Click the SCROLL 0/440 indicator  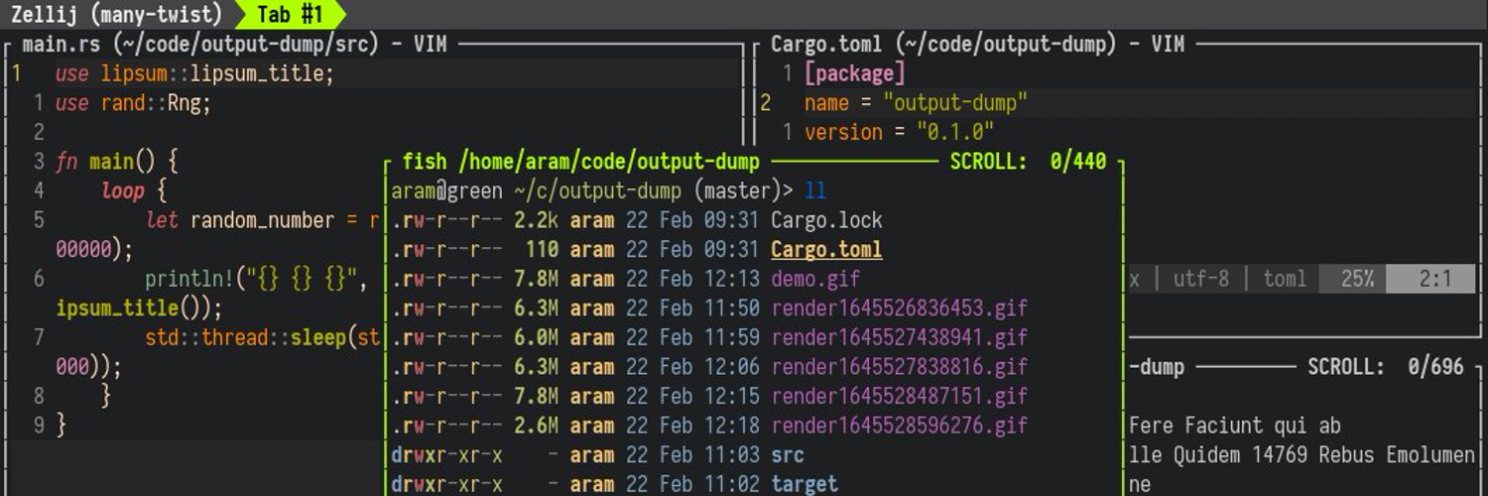click(1028, 162)
